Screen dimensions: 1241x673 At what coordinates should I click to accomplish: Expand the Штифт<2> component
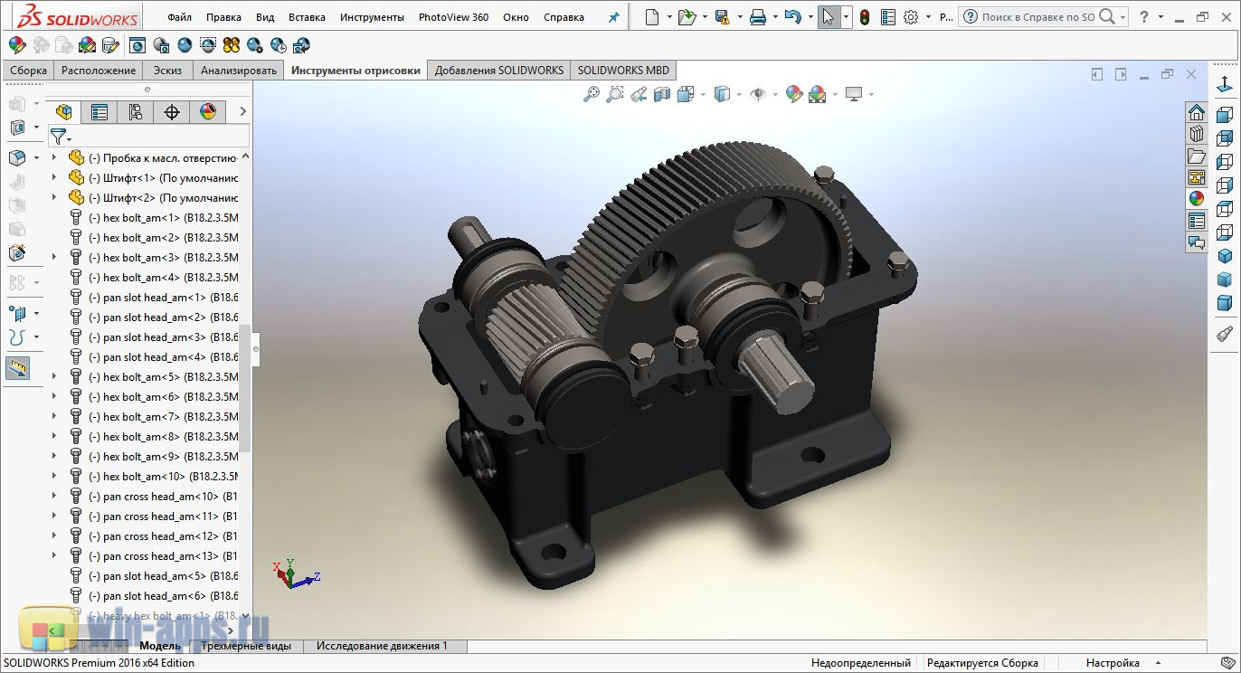(x=54, y=197)
